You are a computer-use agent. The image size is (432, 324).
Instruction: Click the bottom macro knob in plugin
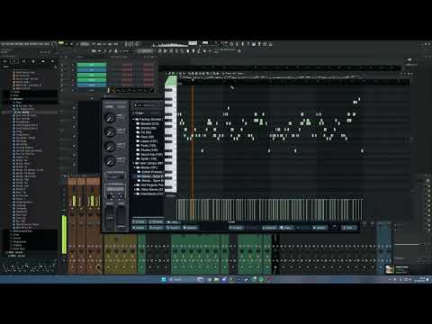[110, 161]
